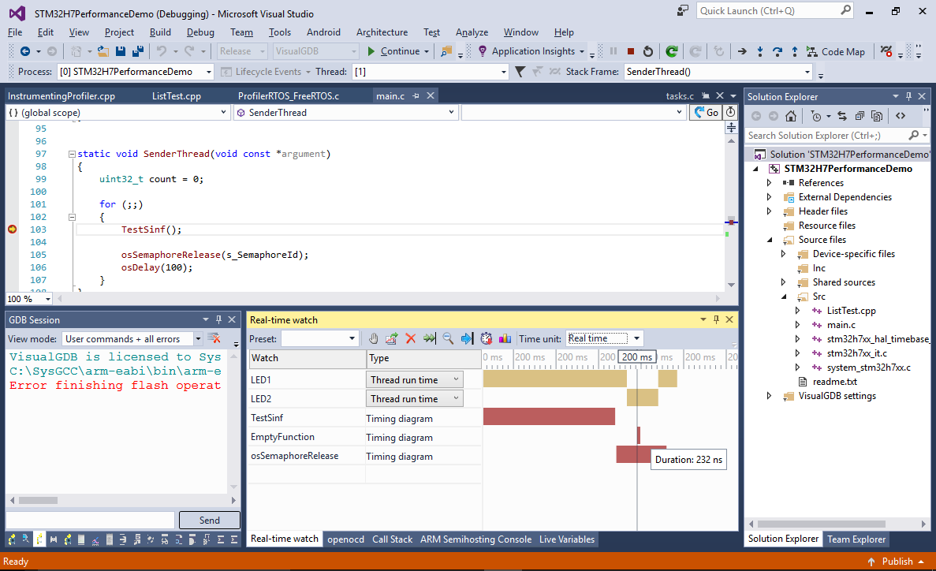Screen dimensions: 936x571
Task: Expand the VisualGDB settings node
Action: coord(769,396)
